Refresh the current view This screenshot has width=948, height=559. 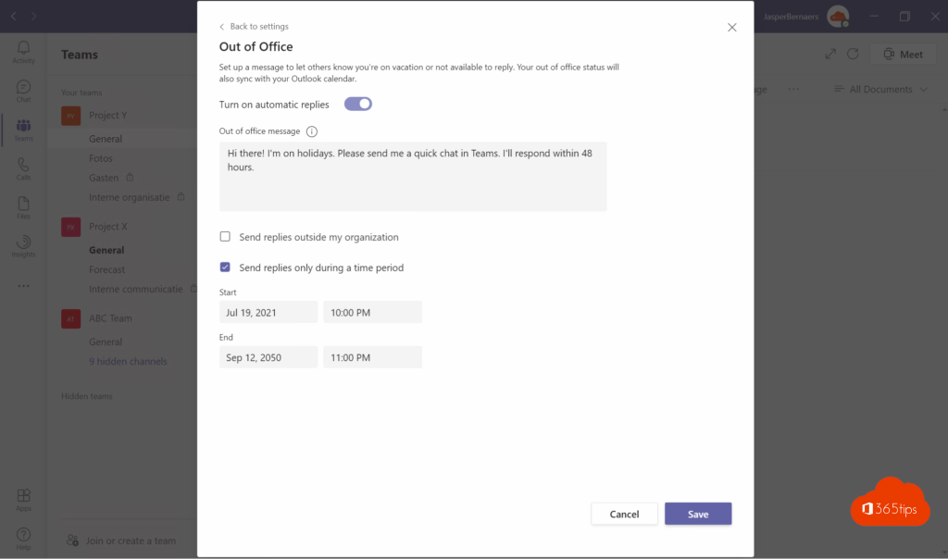(x=853, y=54)
